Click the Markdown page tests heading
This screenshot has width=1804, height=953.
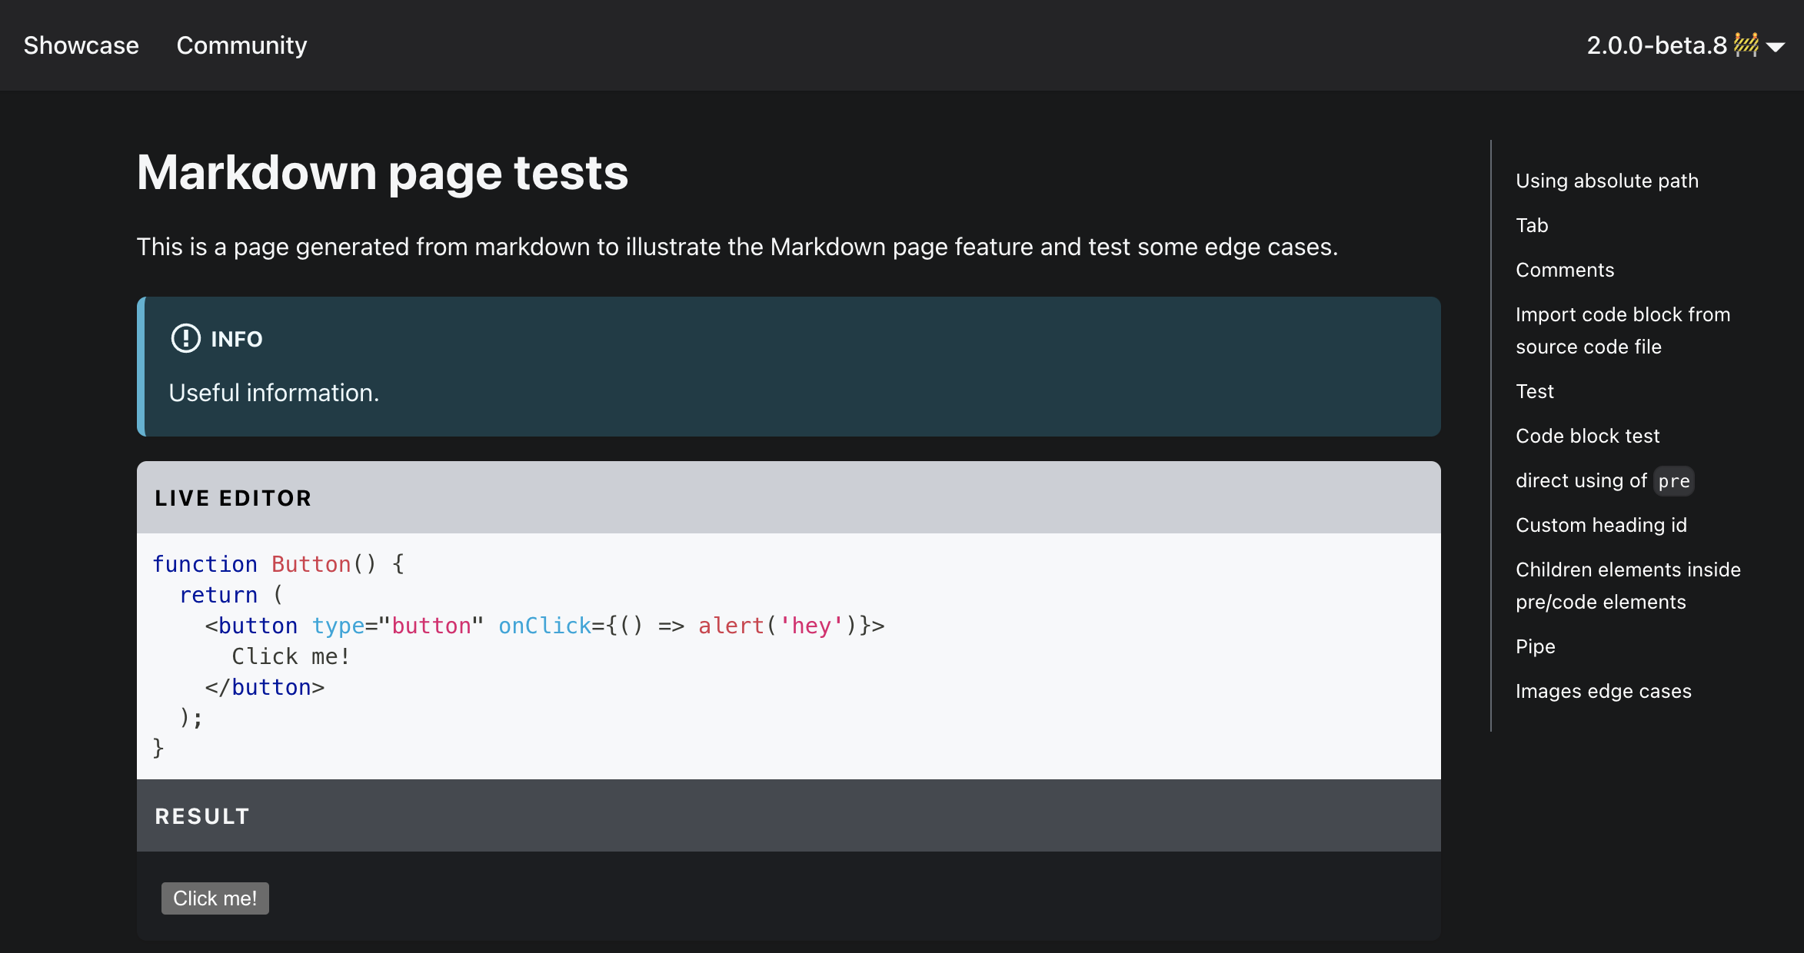click(x=382, y=172)
